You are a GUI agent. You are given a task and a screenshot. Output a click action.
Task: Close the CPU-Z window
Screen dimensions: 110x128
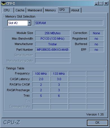tap(106, 3)
